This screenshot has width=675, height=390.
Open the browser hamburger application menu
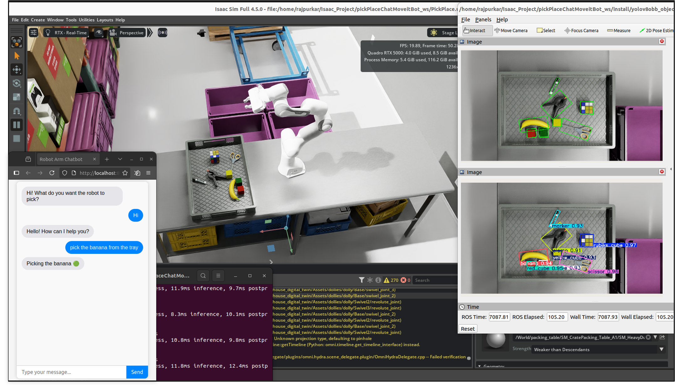point(148,173)
